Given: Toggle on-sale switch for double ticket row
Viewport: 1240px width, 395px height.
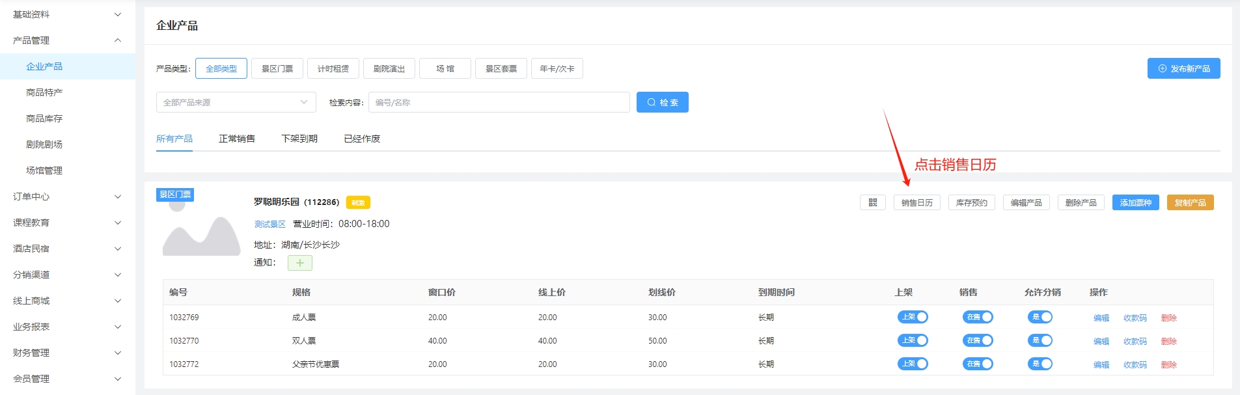Looking at the screenshot, I should click(x=978, y=340).
